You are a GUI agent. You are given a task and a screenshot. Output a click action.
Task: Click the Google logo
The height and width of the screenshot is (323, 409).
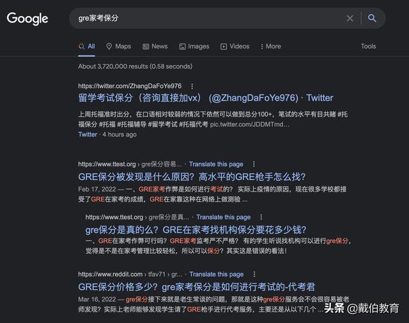pos(27,19)
